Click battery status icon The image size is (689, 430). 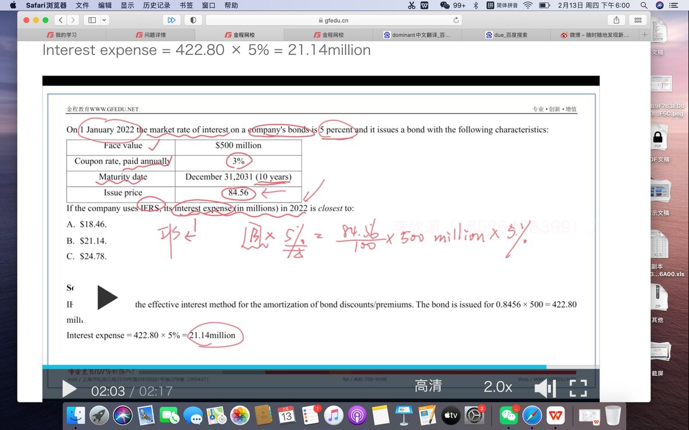(545, 5)
